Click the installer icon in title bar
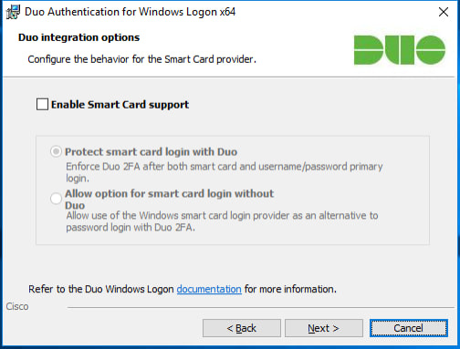Screen dimensions: 460x349 click(x=13, y=12)
